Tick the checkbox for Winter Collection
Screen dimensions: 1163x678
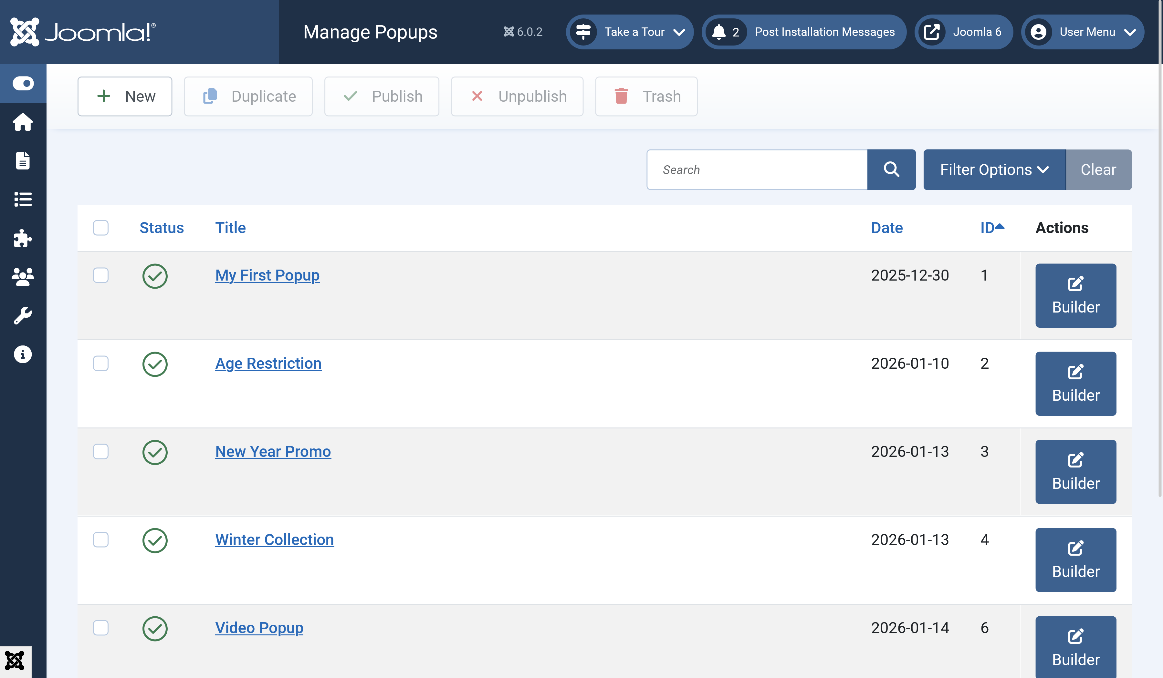(x=100, y=539)
